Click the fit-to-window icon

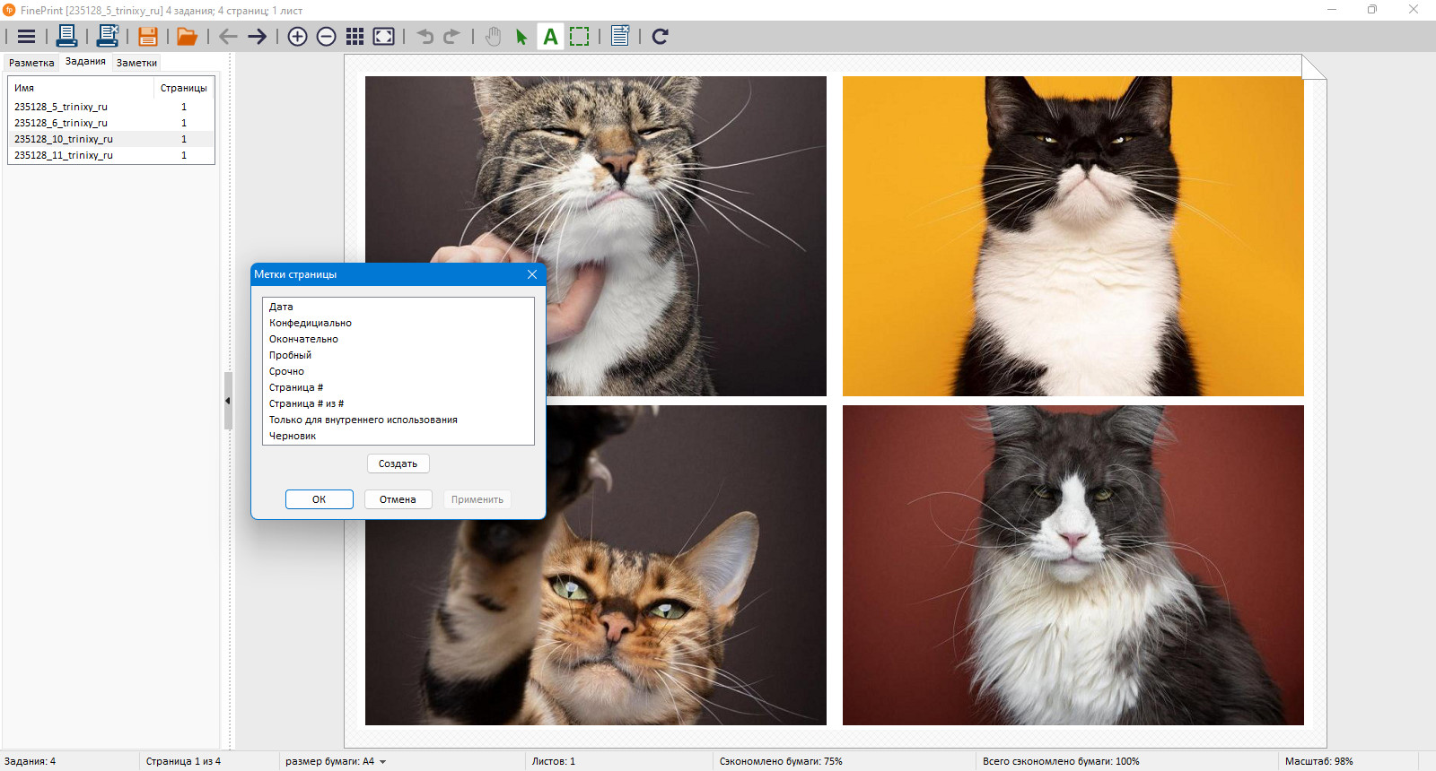(x=383, y=37)
